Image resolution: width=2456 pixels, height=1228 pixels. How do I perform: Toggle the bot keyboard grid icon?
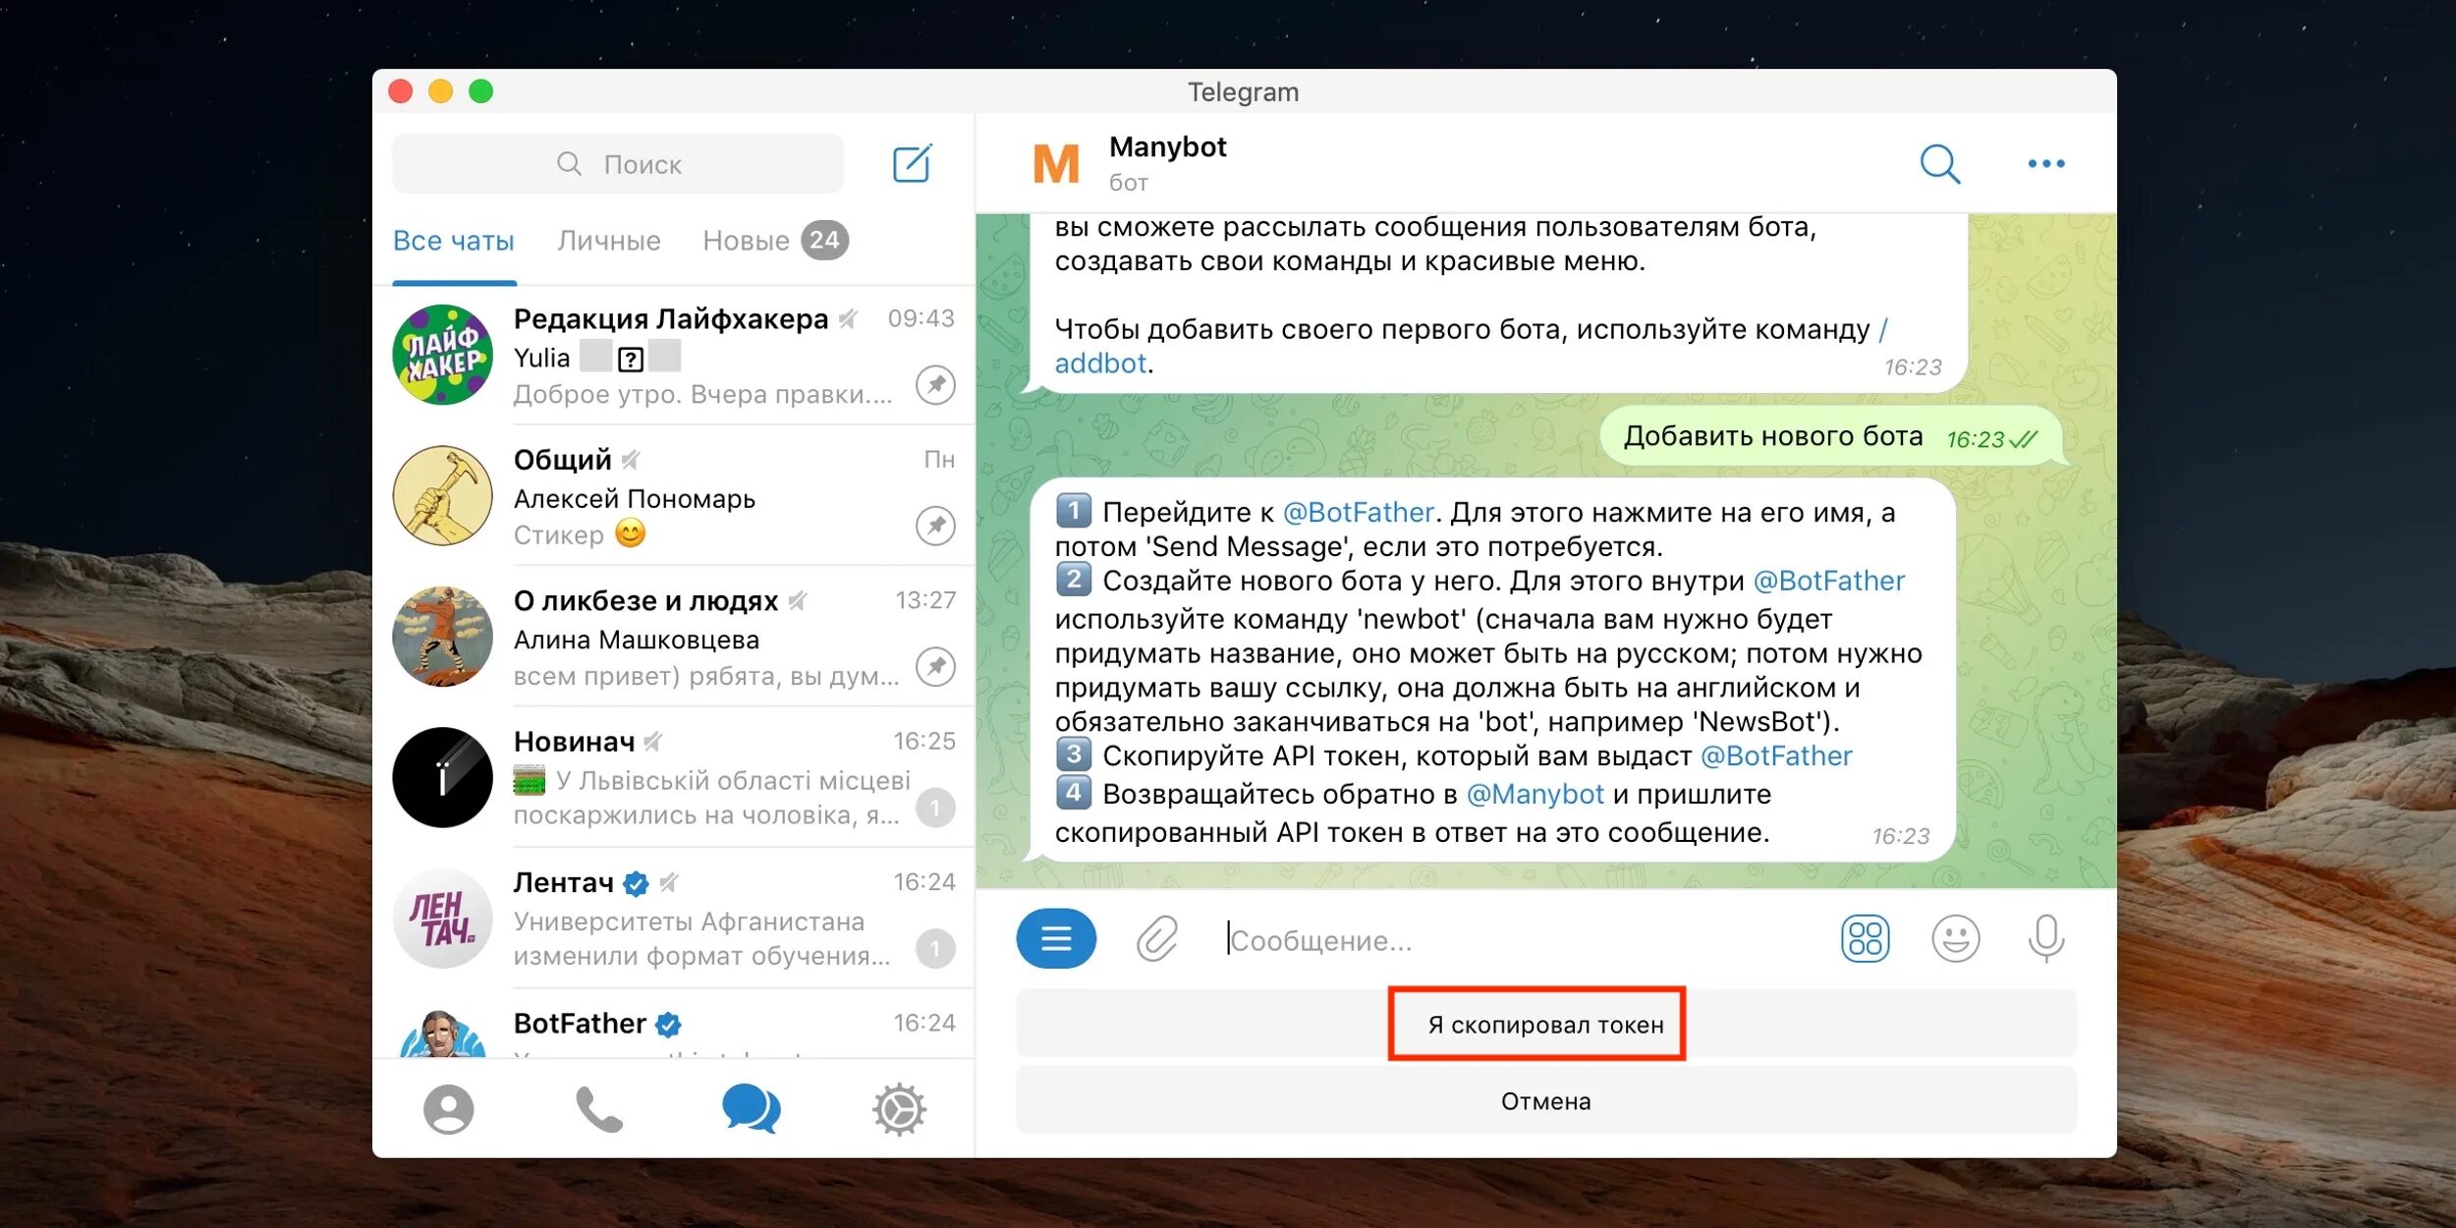point(1864,939)
